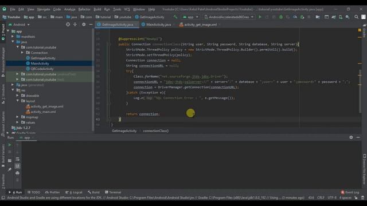This screenshot has height=206, width=367.
Task: Click Select Opened File target icon in Project panel
Action: pos(68,25)
